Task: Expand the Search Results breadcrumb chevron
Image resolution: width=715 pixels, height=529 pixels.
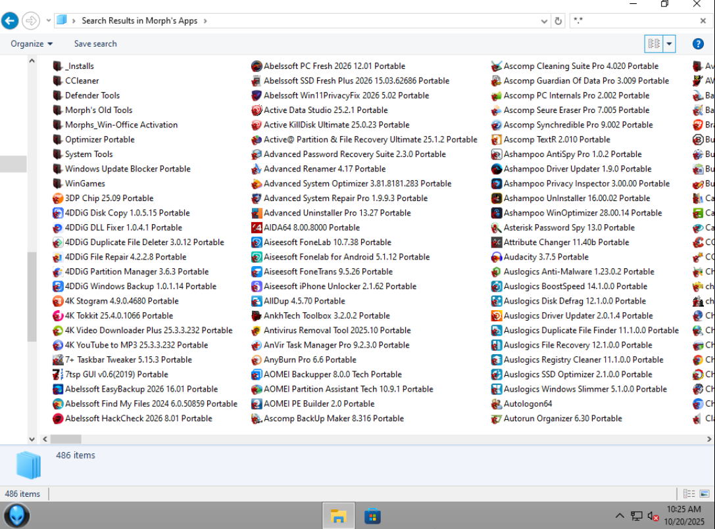Action: click(x=205, y=21)
